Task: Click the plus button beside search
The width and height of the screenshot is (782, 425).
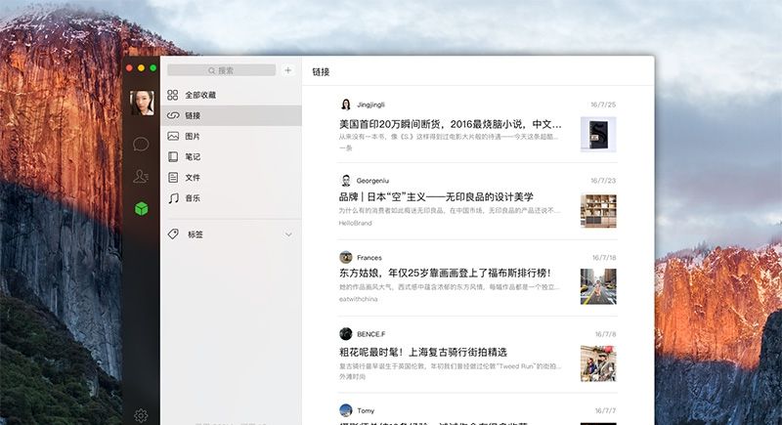Action: (287, 70)
